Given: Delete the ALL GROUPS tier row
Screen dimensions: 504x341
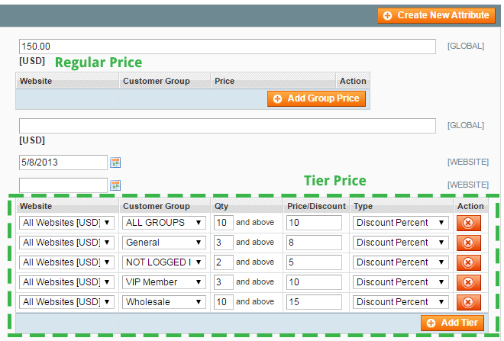Looking at the screenshot, I should 468,223.
